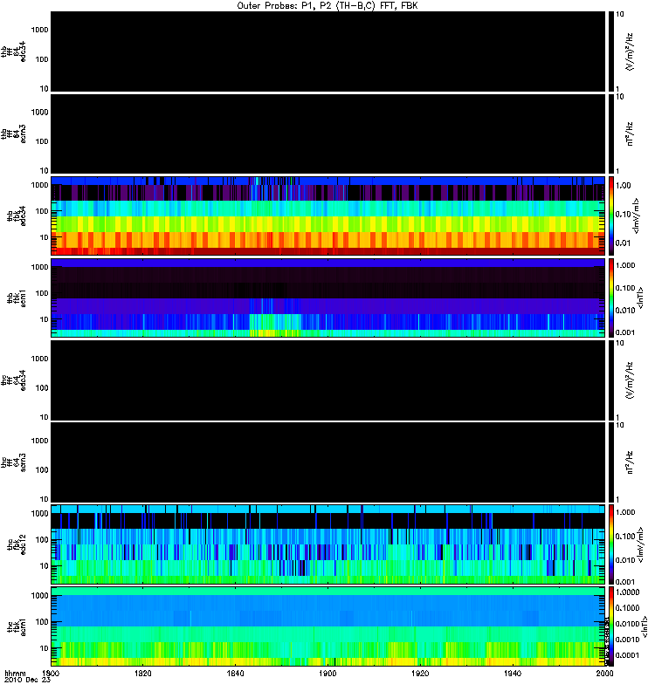The width and height of the screenshot is (655, 698).
Task: Click the plot title Outer Probes text
Action: coord(327,6)
